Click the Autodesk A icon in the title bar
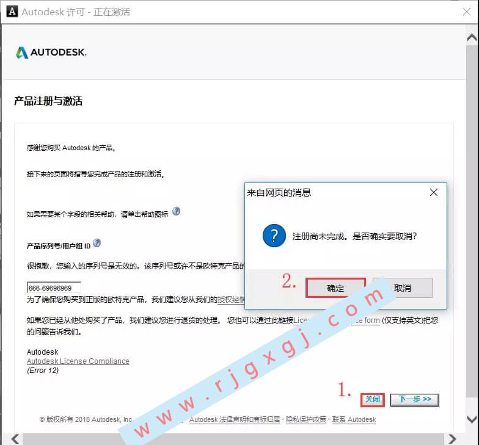This screenshot has height=445, width=479. (x=12, y=12)
